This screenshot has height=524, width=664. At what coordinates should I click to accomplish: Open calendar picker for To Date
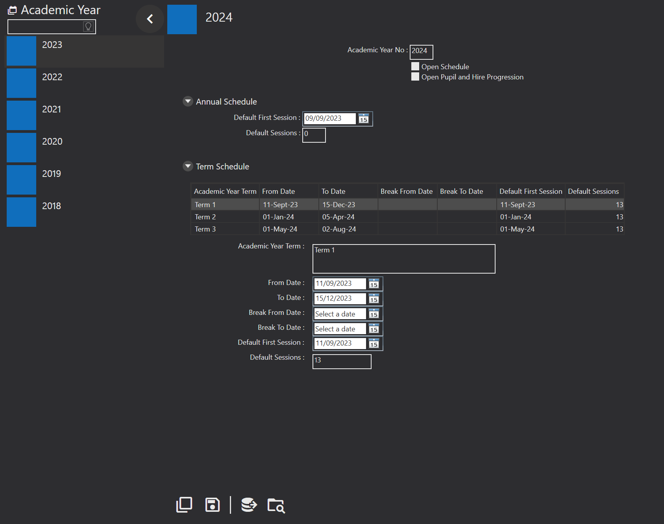(374, 299)
